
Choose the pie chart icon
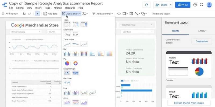pyautogui.click(x=67, y=63)
